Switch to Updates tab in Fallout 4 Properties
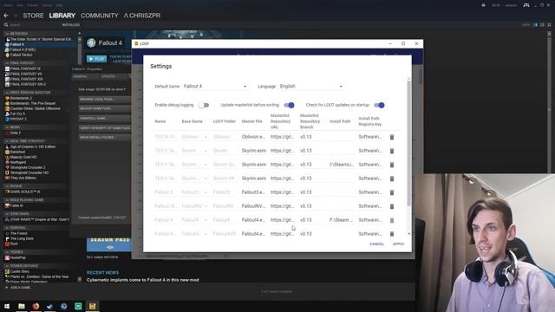The width and height of the screenshot is (555, 312). 108,76
